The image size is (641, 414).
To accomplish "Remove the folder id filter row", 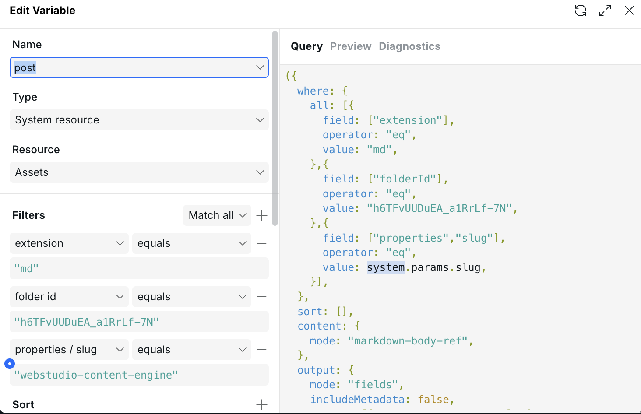I will 262,297.
